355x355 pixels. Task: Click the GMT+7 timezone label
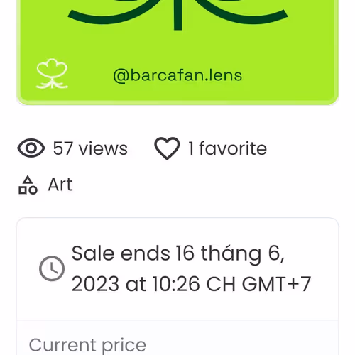pyautogui.click(x=276, y=284)
